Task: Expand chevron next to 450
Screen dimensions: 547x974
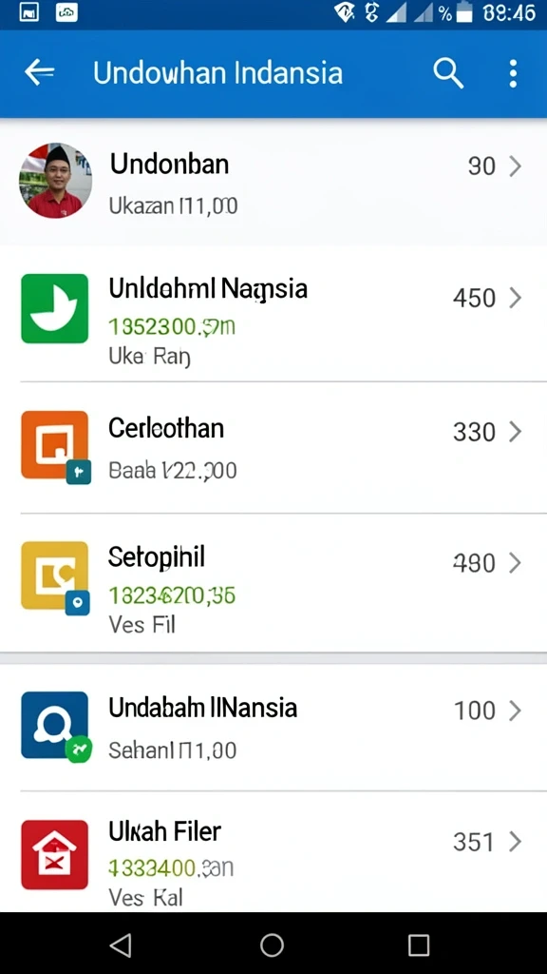Action: coord(516,298)
